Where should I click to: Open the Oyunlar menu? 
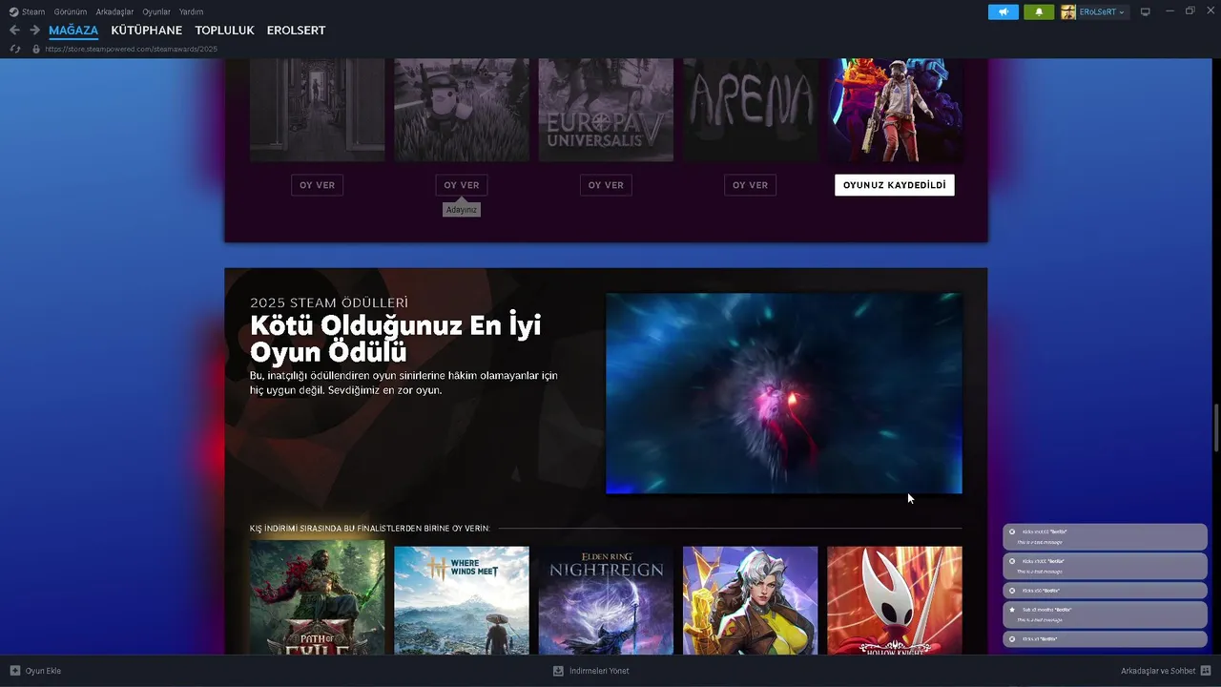156,11
